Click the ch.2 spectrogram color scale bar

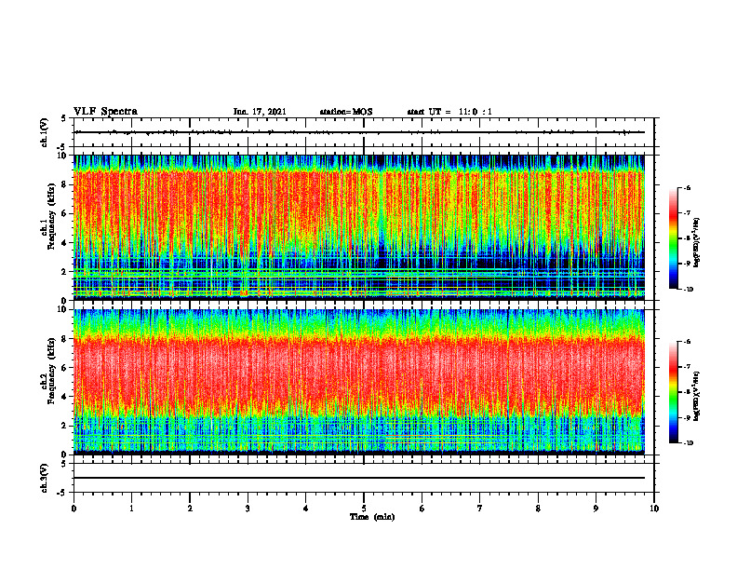tap(674, 392)
